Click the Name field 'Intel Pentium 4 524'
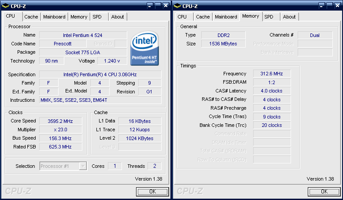The width and height of the screenshot is (343, 200). [x=83, y=35]
